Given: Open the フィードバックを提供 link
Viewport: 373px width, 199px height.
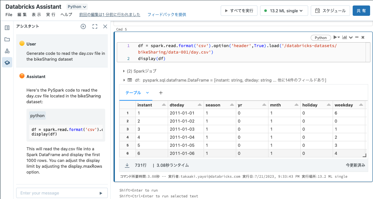Looking at the screenshot, I should [x=166, y=15].
